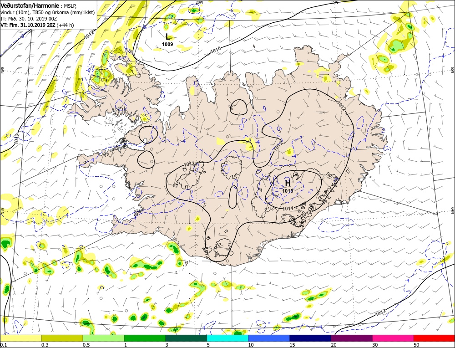Click the '1014' isobar label

point(288,208)
